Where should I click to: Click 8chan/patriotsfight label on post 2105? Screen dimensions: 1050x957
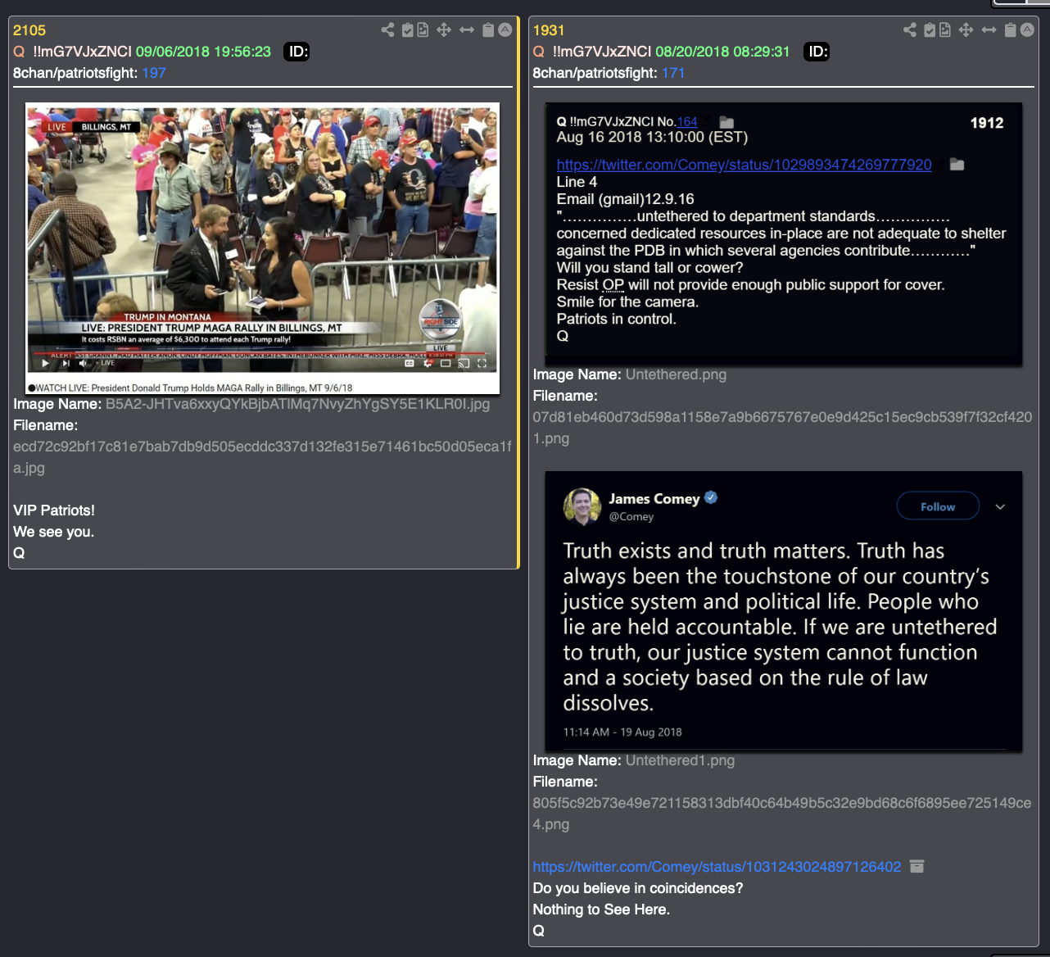point(75,73)
